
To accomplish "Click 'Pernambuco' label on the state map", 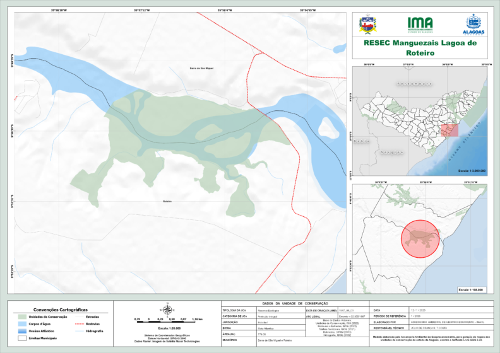I will click(x=415, y=83).
